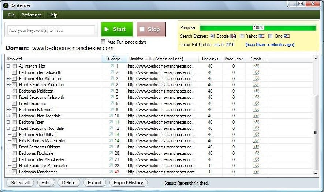
Task: Expand the Bedroom Fitter Rochdale node
Action: tap(8, 116)
